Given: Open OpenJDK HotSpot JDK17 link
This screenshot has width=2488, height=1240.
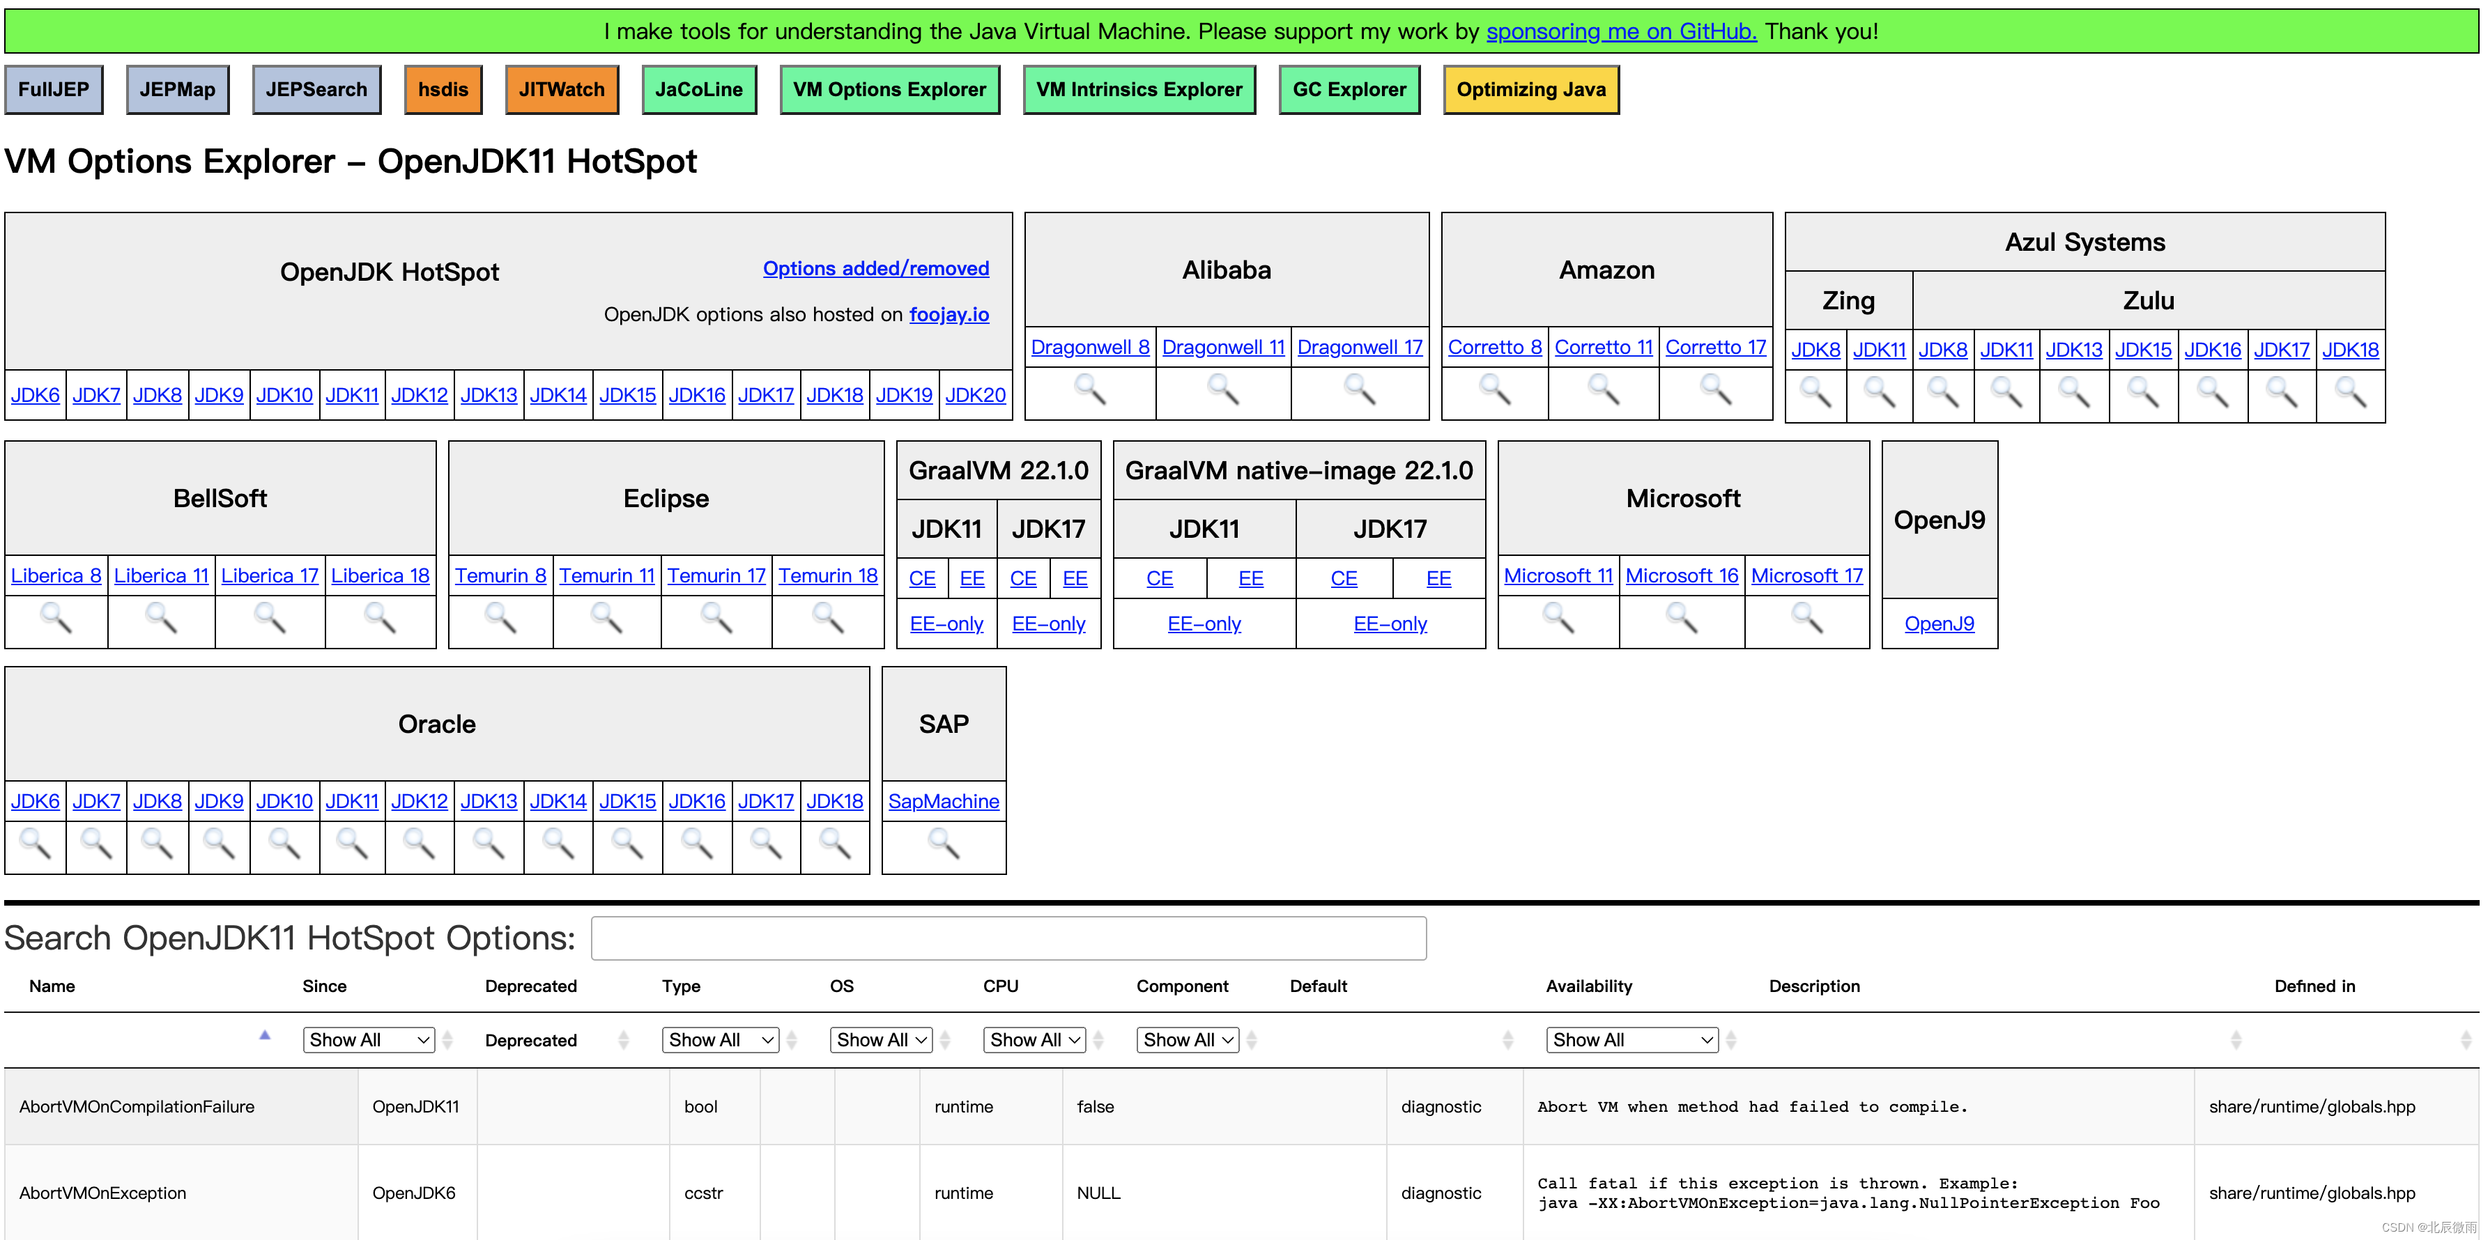Looking at the screenshot, I should pyautogui.click(x=765, y=395).
